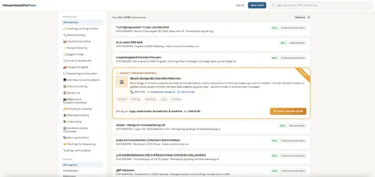Image resolution: width=375 pixels, height=177 pixels.
Task: Visit the Hjemmeside website link
Action: [186, 92]
